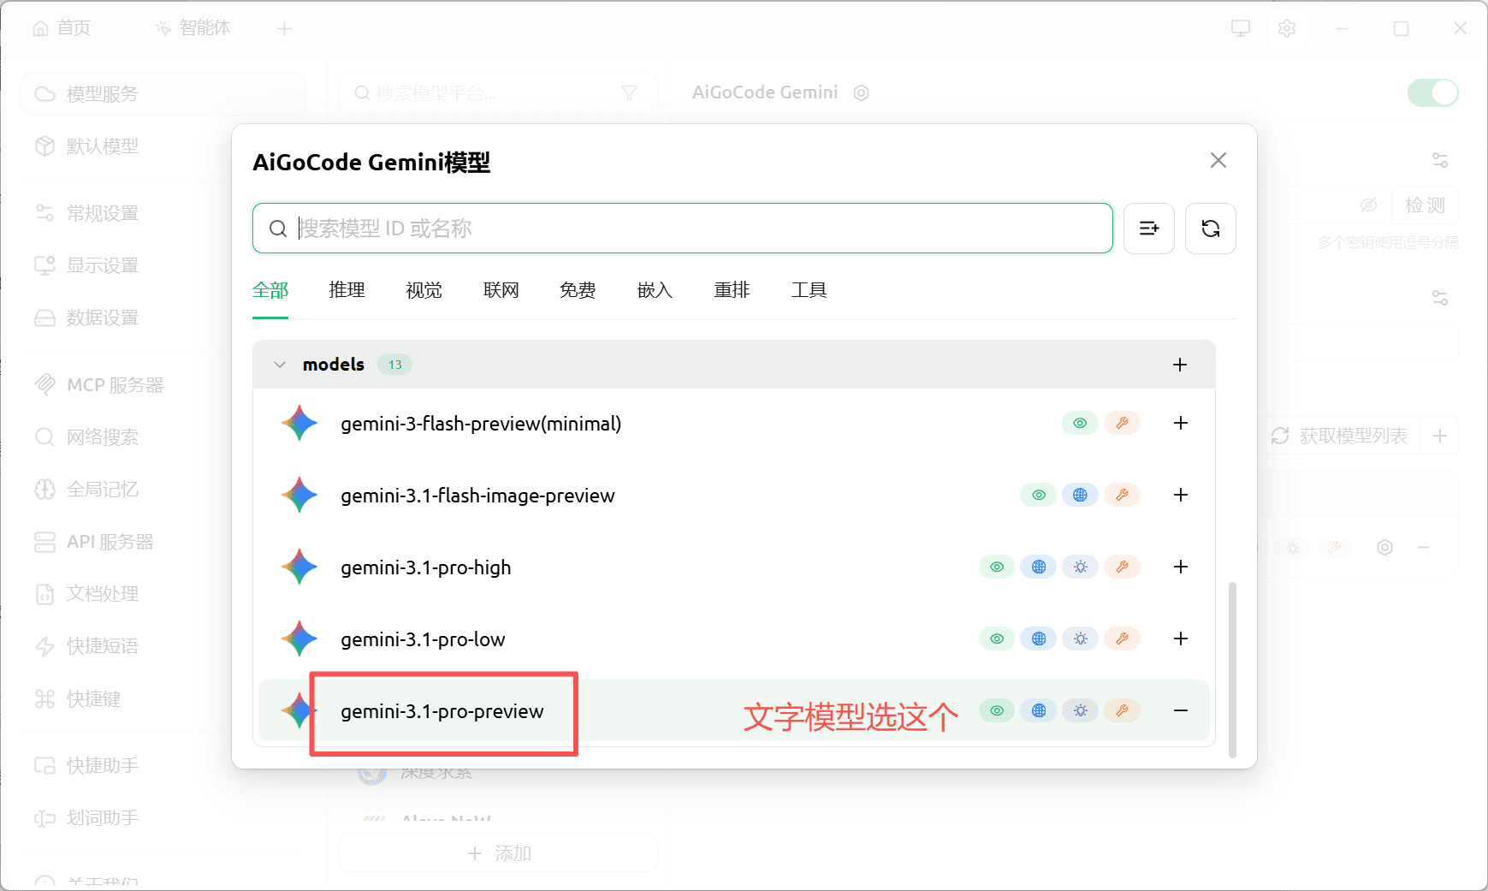The image size is (1488, 891).
Task: Collapse the models group chevron
Action: click(x=280, y=365)
